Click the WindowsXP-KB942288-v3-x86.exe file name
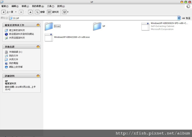 point(72,37)
